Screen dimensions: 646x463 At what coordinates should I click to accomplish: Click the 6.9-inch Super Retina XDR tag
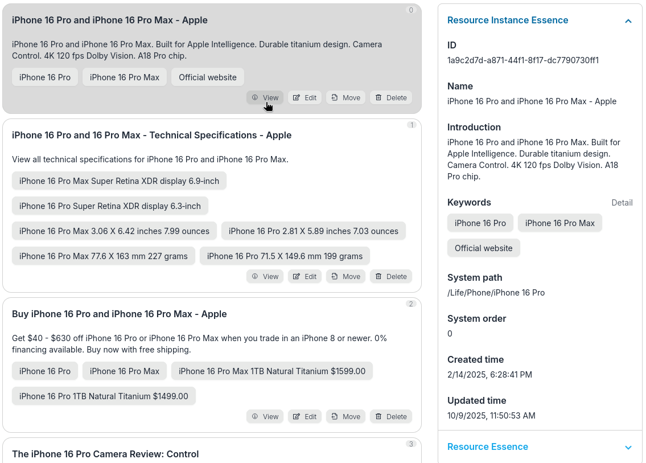119,181
